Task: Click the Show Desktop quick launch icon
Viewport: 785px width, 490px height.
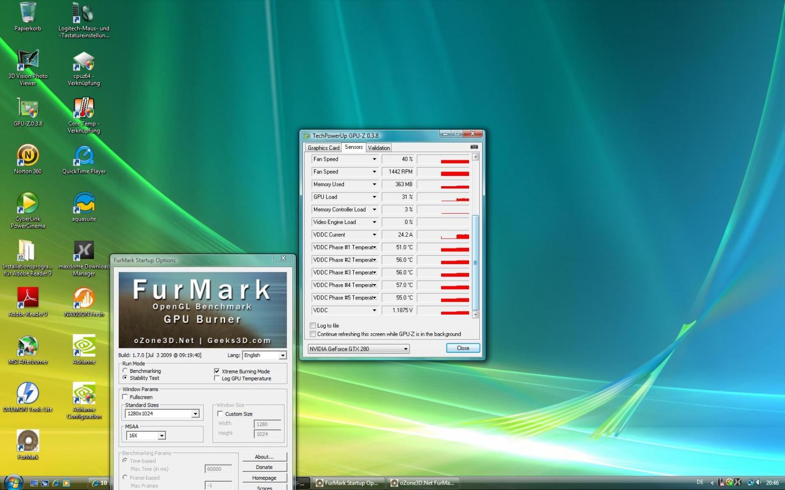Action: [34, 483]
